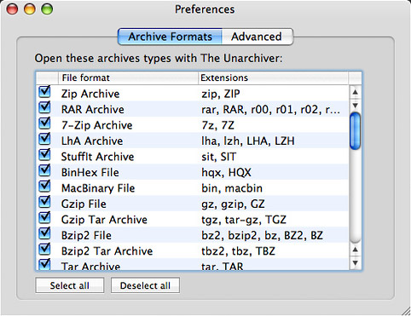This screenshot has height=316, width=411.
Task: Toggle the RAR Archive checkbox
Action: point(44,108)
